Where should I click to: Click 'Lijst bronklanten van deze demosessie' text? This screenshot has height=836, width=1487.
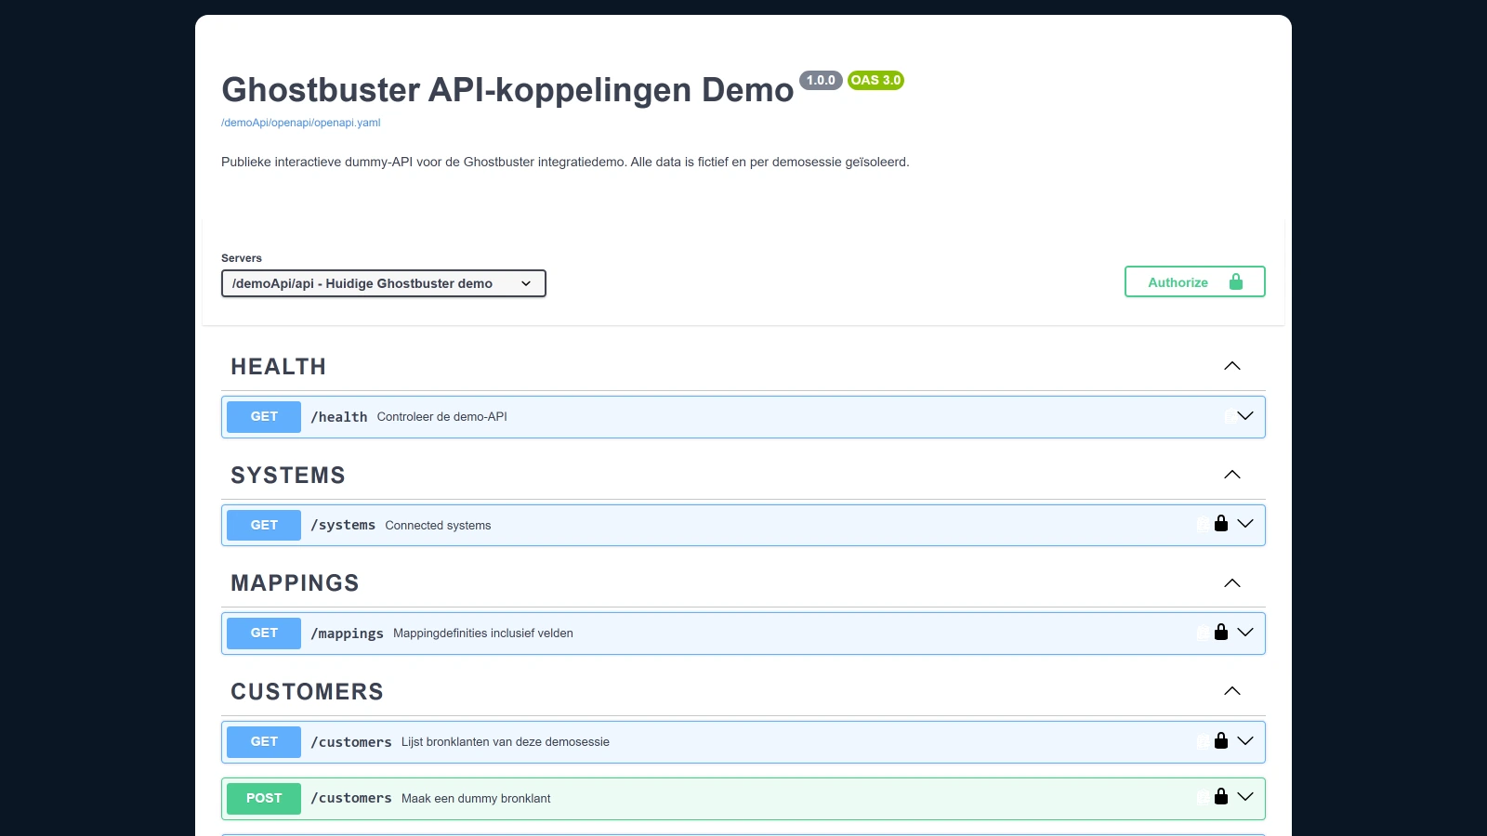pyautogui.click(x=506, y=742)
